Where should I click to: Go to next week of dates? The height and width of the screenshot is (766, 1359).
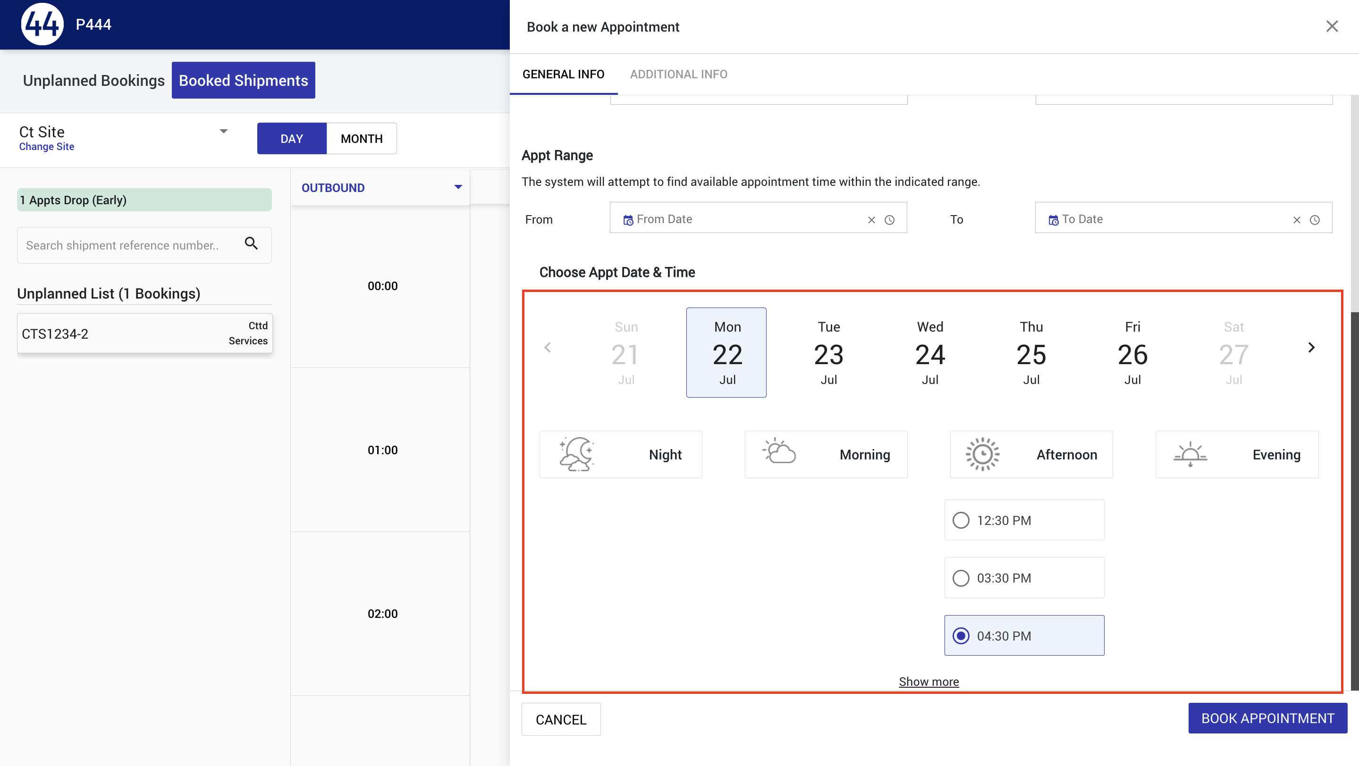[1311, 348]
